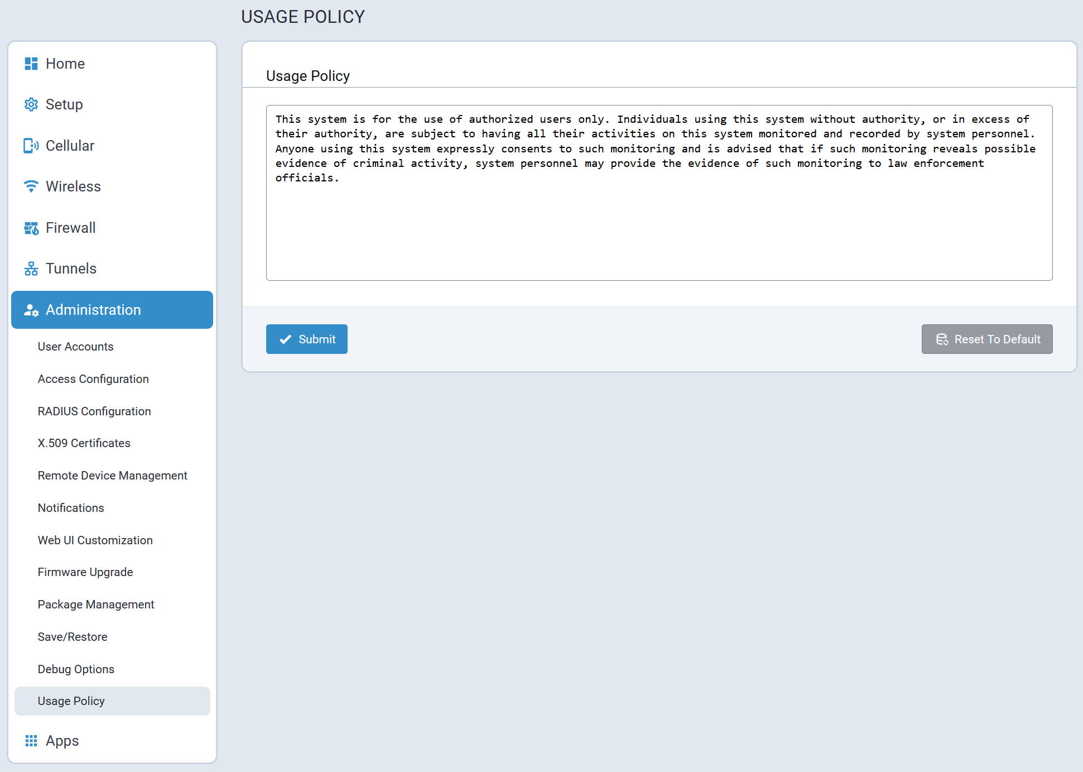Expand the Apps menu section
The height and width of the screenshot is (772, 1083).
tap(62, 741)
